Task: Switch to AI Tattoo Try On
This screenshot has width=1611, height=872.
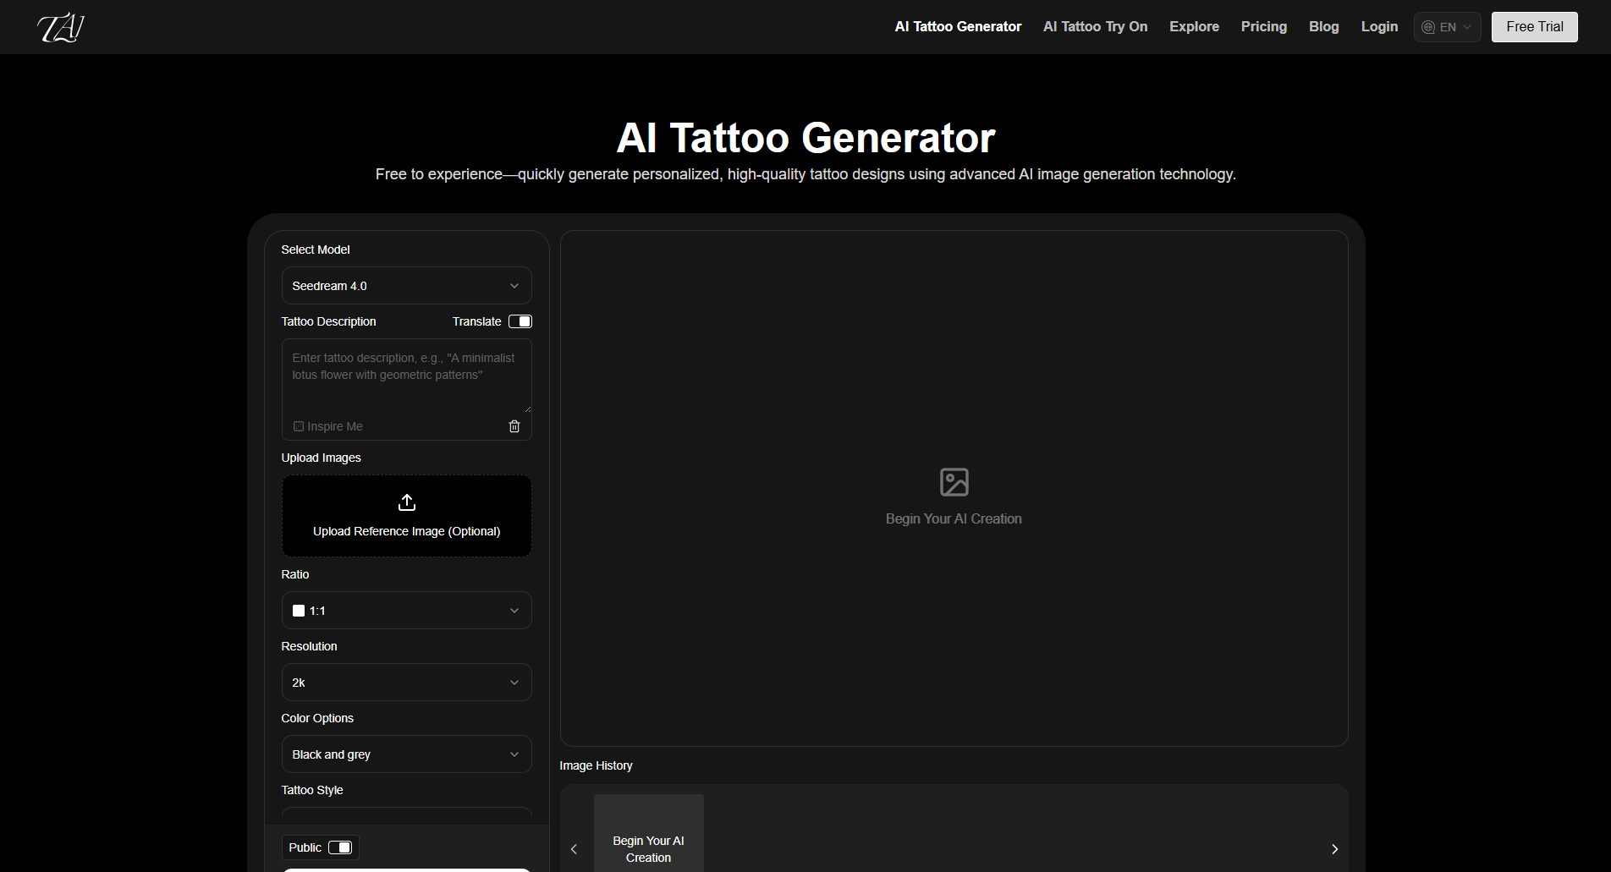Action: [1095, 26]
